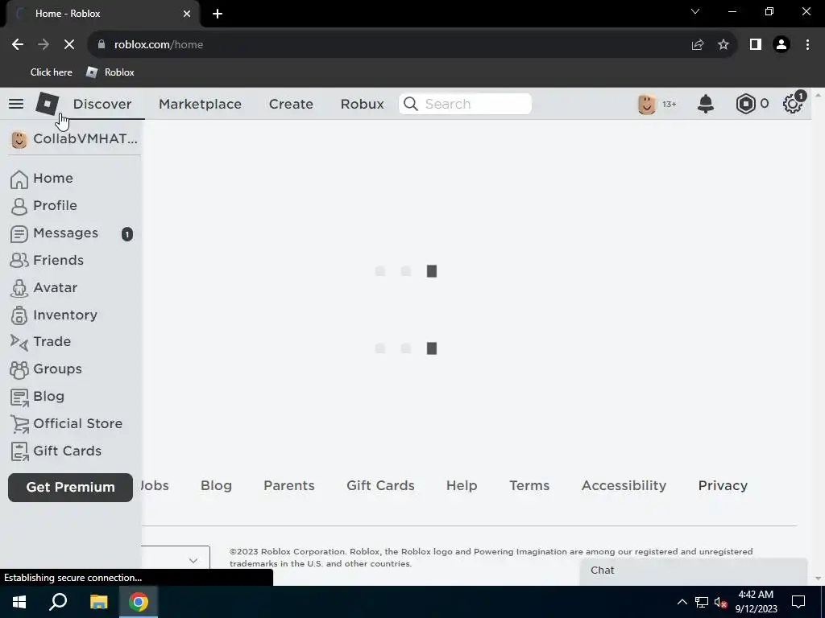Share this page from address bar
The width and height of the screenshot is (825, 618).
tap(698, 45)
